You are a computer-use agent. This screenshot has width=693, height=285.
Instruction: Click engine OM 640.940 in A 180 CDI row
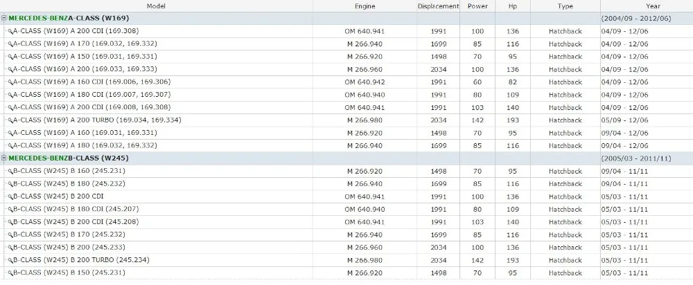click(365, 95)
